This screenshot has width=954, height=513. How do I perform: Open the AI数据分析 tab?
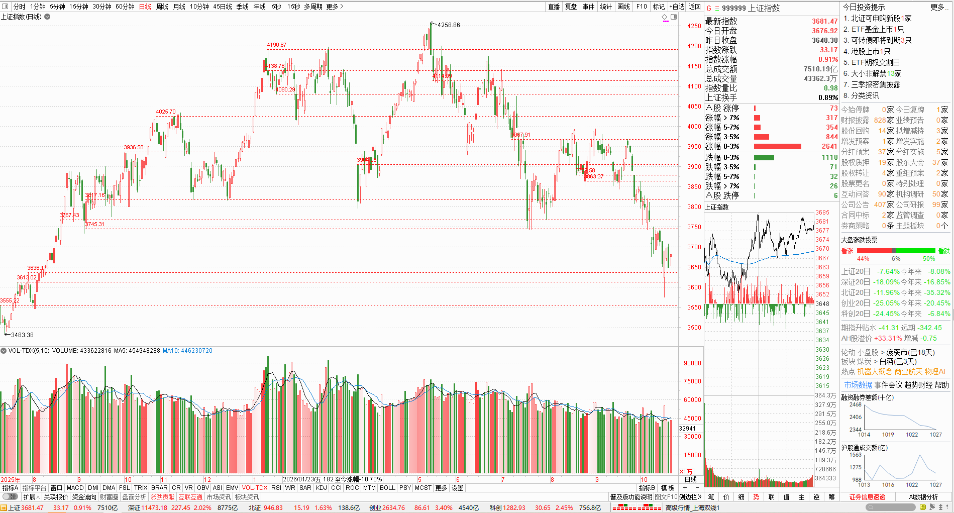coord(923,497)
